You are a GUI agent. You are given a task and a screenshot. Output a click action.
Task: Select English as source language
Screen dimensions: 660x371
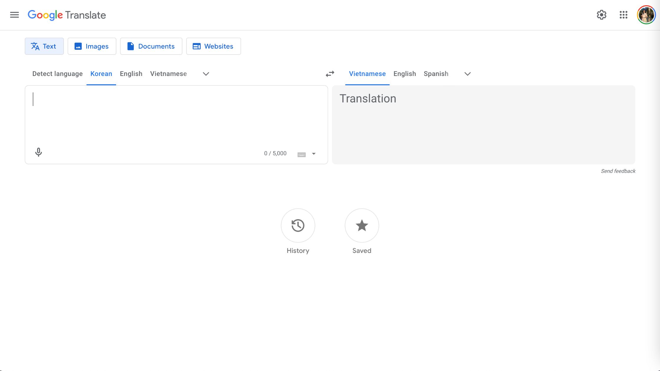[x=131, y=73]
